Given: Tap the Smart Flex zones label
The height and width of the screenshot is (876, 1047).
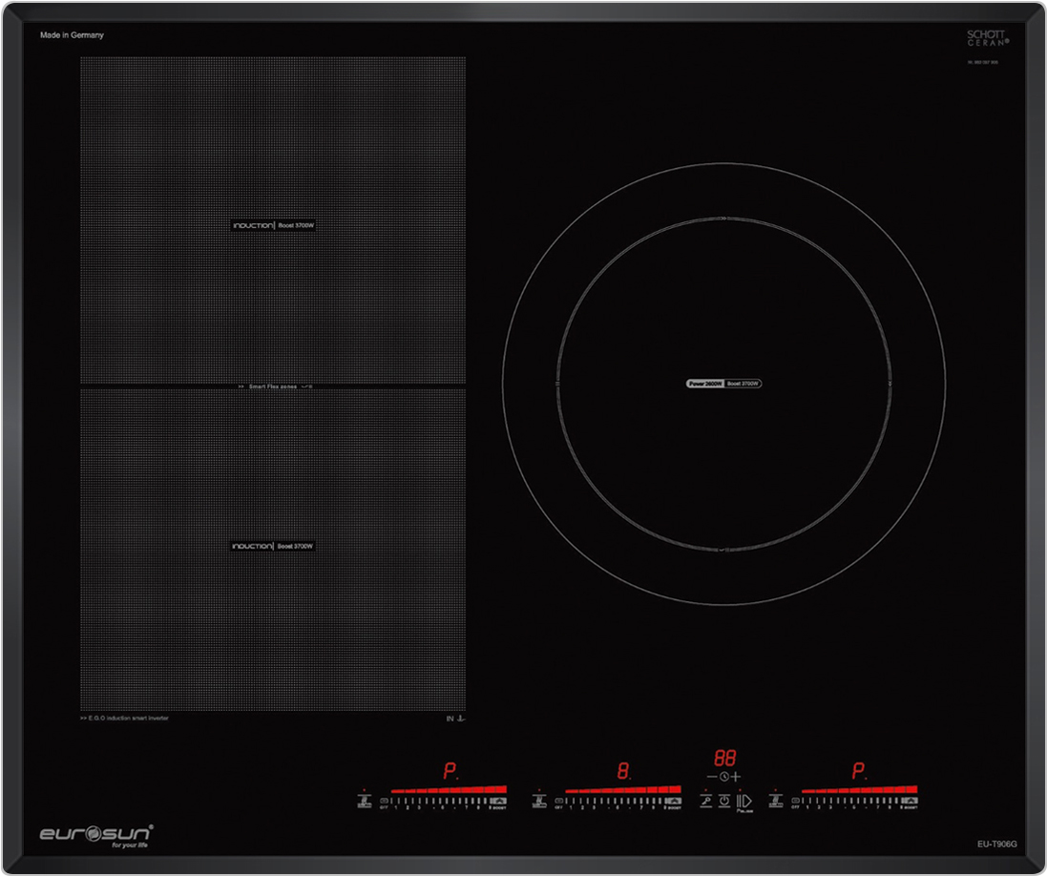Looking at the screenshot, I should [x=273, y=386].
